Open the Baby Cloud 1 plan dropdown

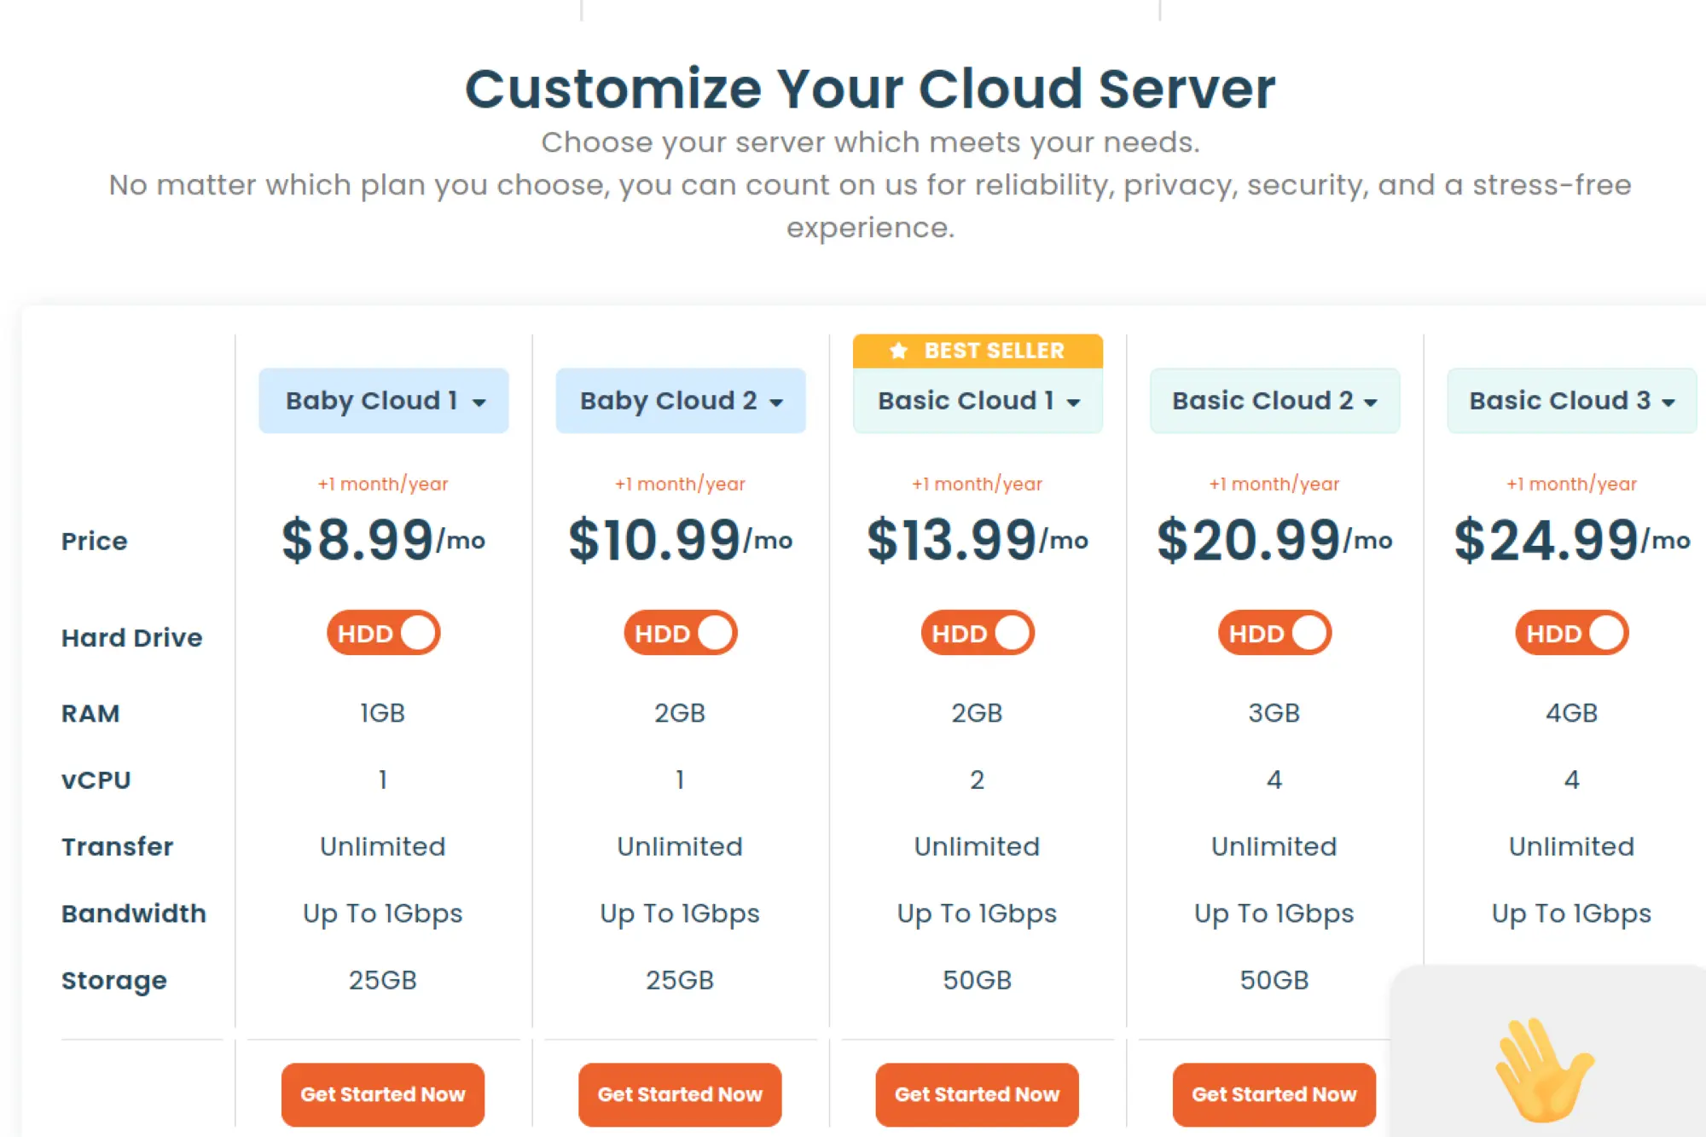point(384,401)
